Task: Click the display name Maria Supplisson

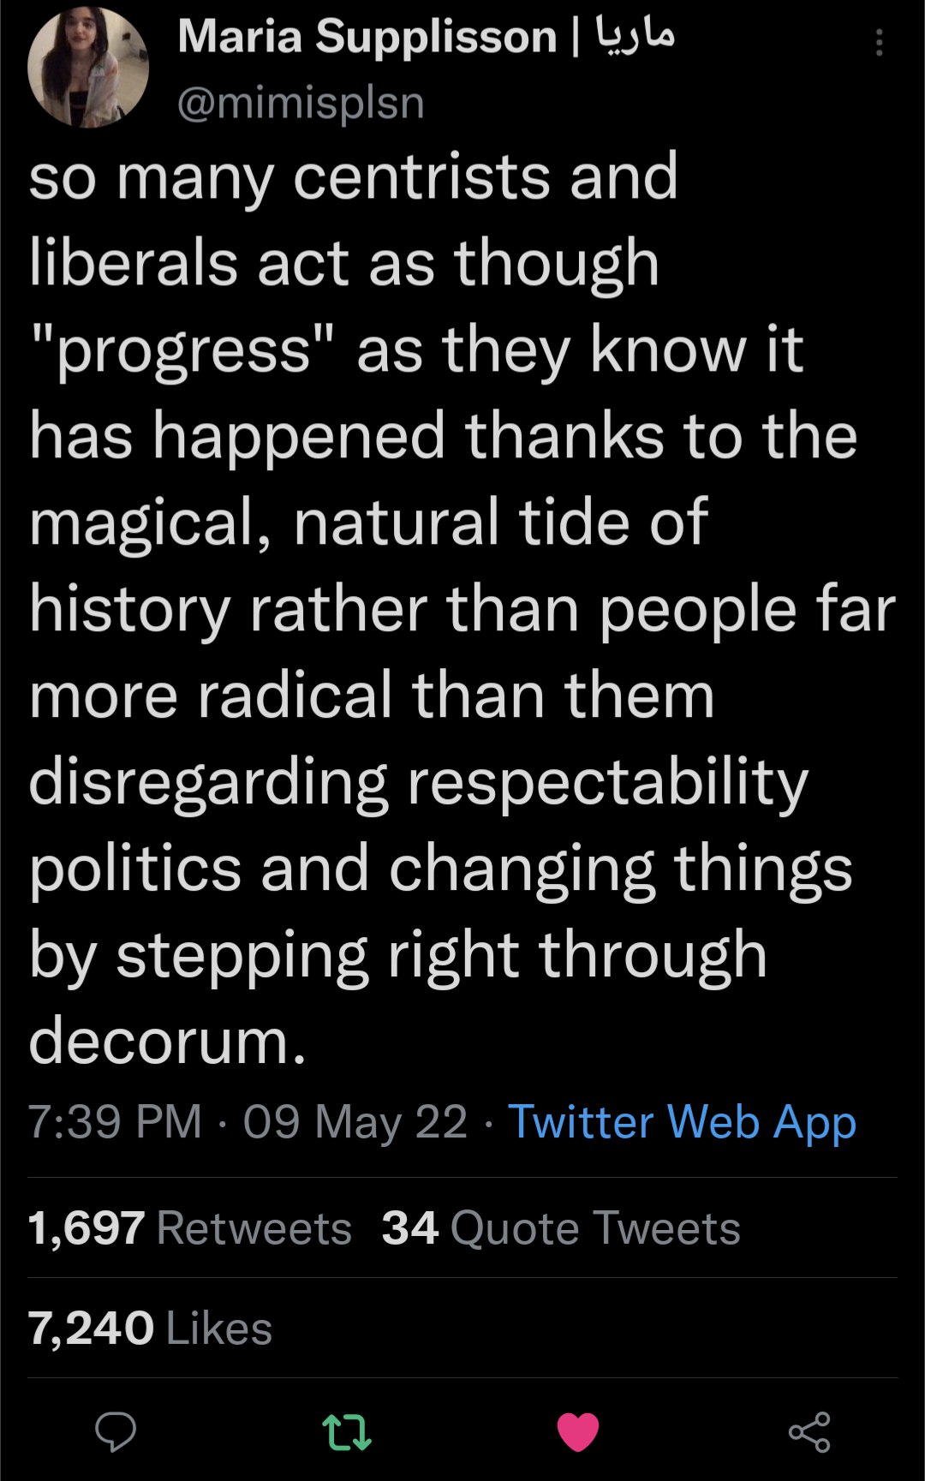Action: (x=367, y=38)
